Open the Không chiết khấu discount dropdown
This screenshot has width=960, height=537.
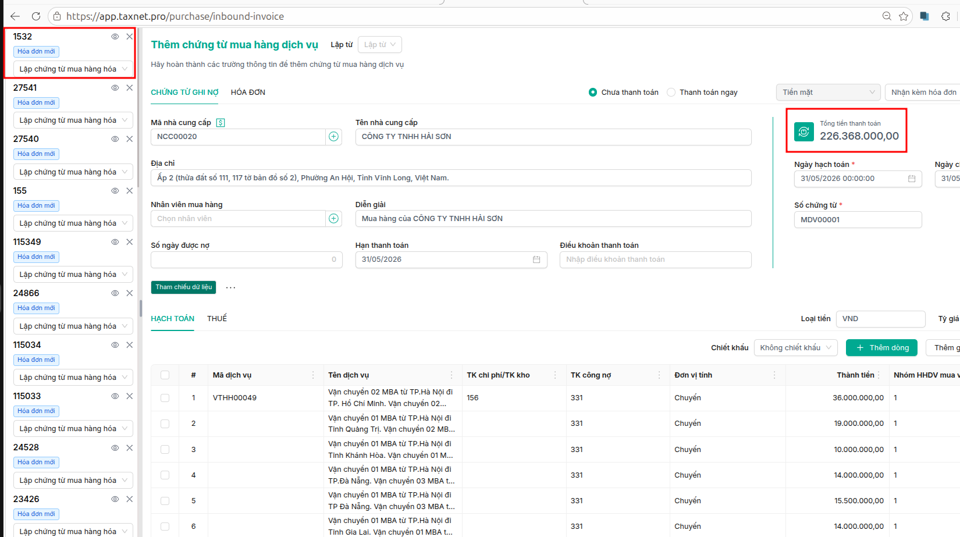pyautogui.click(x=796, y=348)
